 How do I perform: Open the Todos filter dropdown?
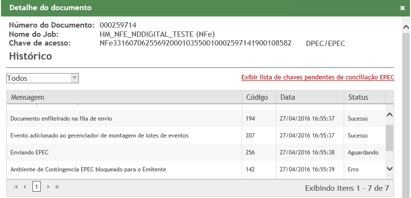[74, 78]
